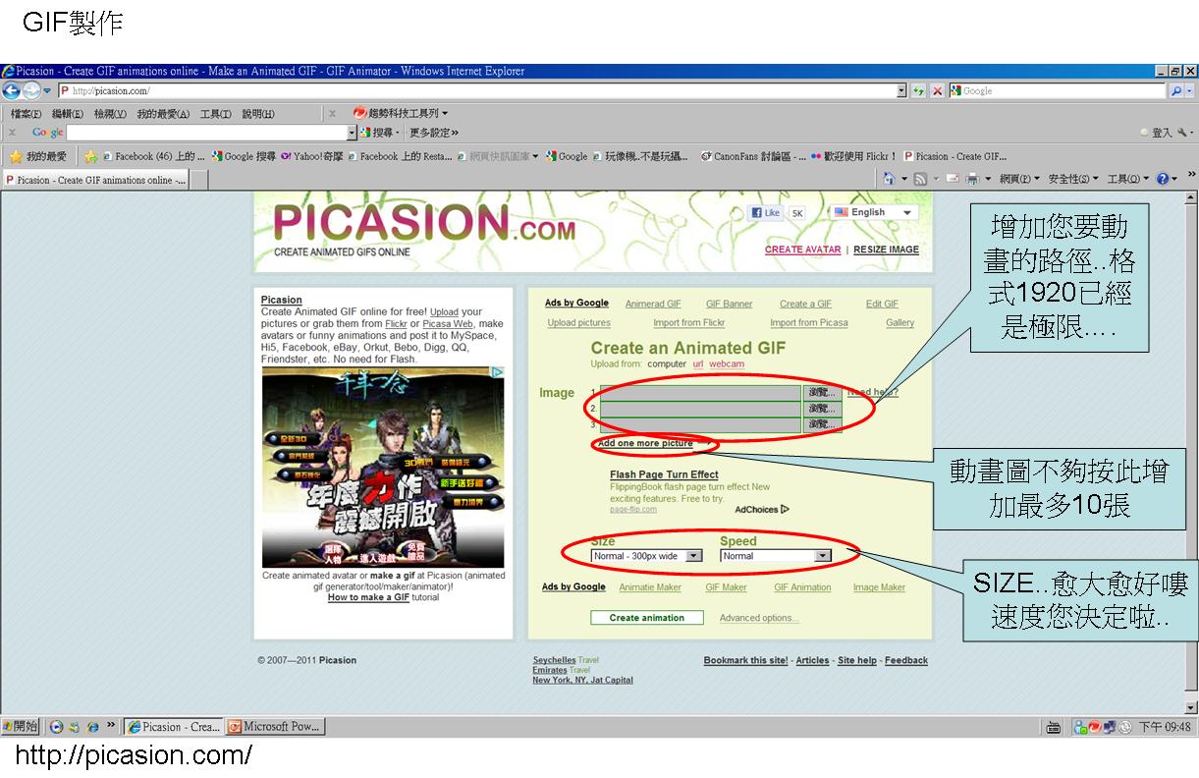
Task: Click the Gallery link
Action: coord(899,322)
